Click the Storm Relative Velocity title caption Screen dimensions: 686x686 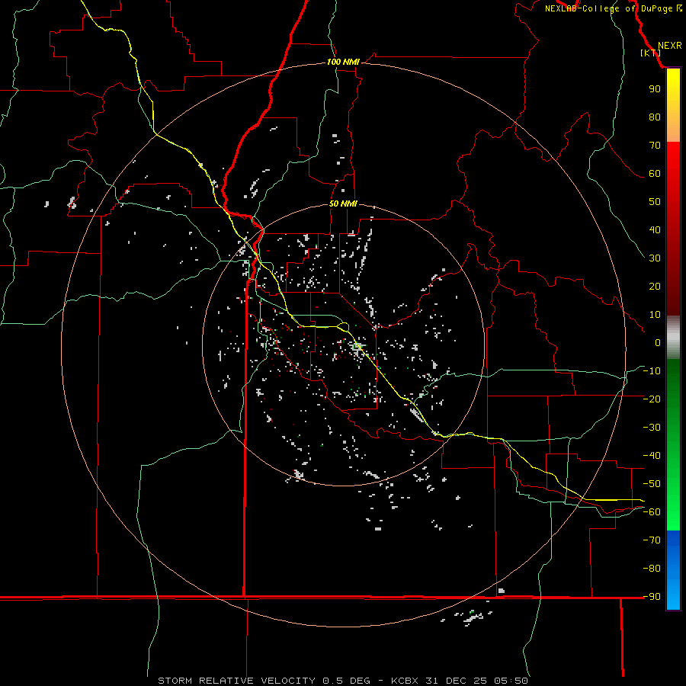pos(342,681)
